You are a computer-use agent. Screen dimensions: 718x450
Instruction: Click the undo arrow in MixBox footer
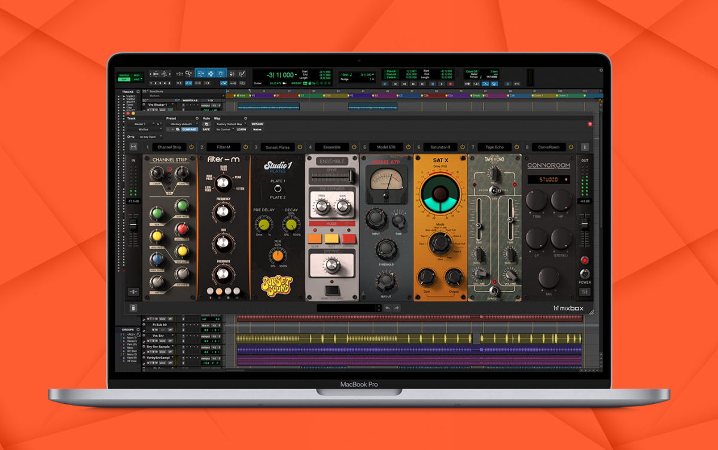point(388,308)
